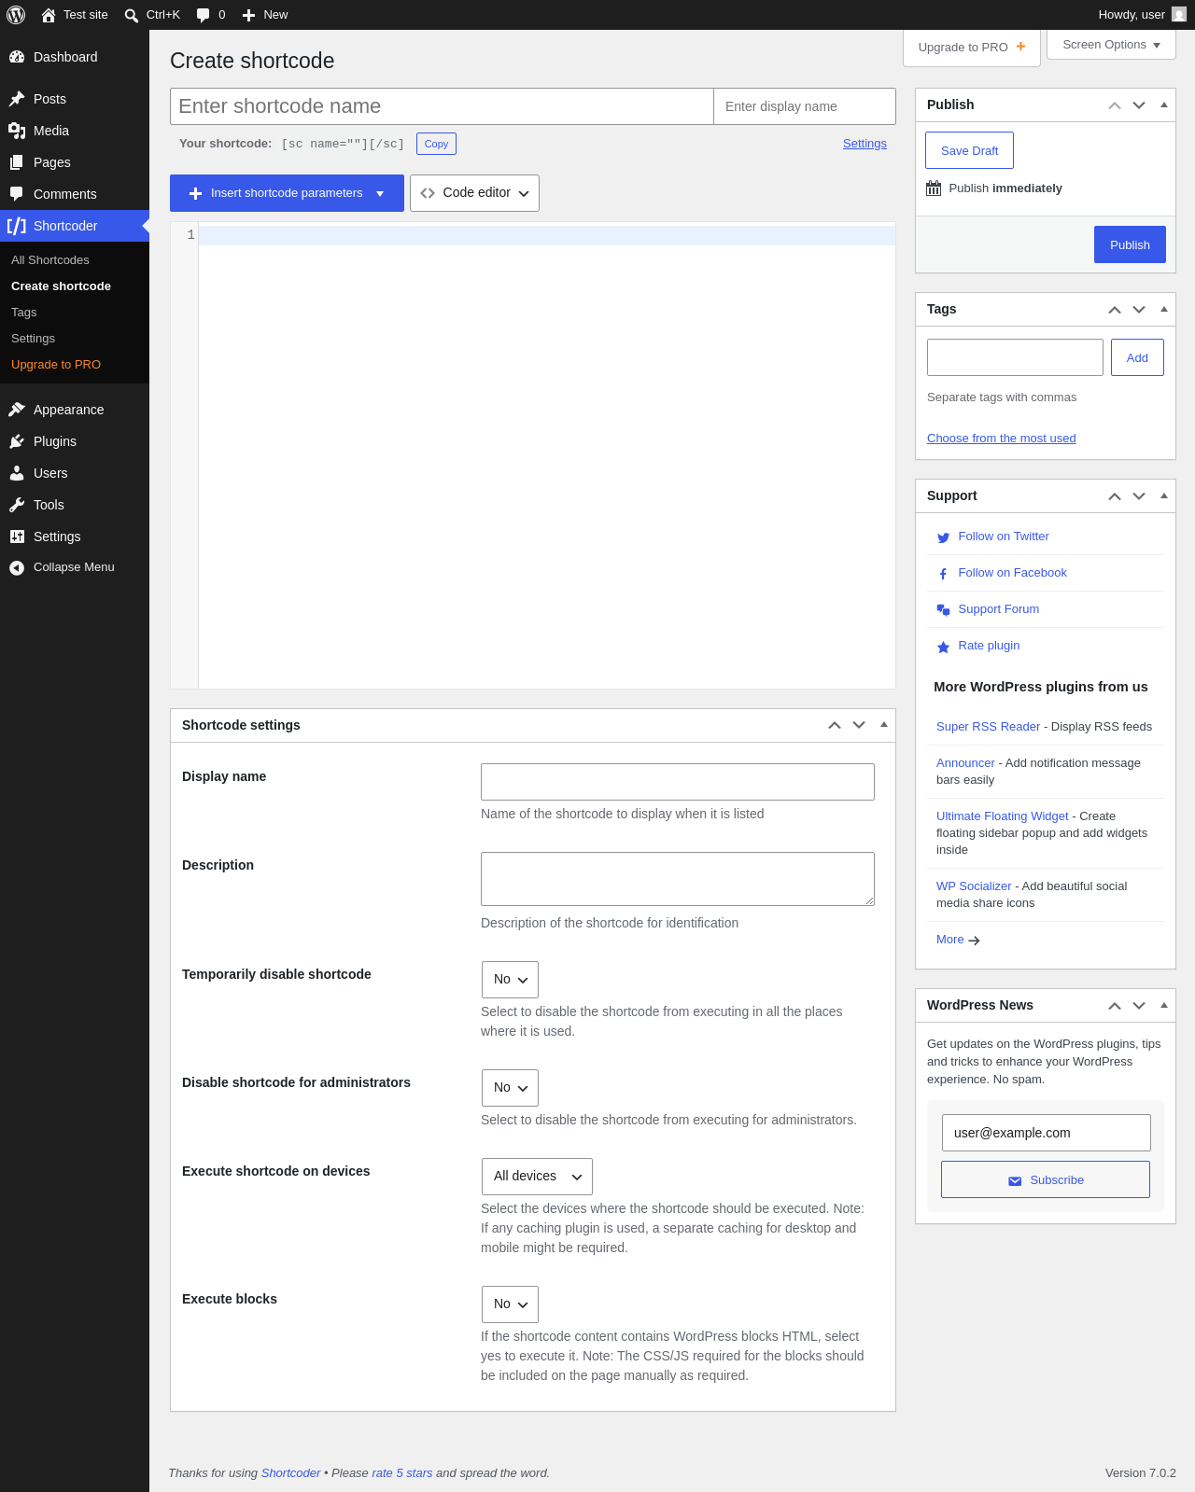This screenshot has width=1195, height=1492.
Task: Click Display name field in settings
Action: [x=678, y=782]
